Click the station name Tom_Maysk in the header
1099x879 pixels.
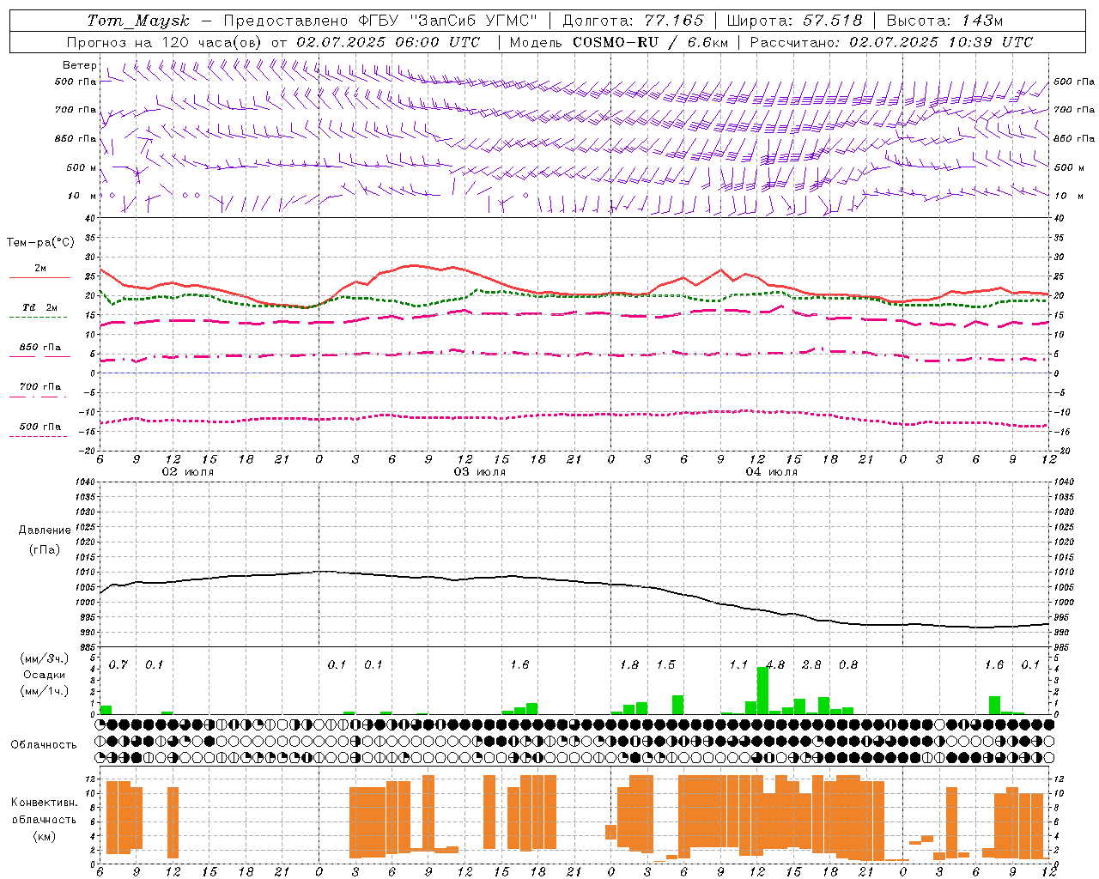click(x=138, y=21)
